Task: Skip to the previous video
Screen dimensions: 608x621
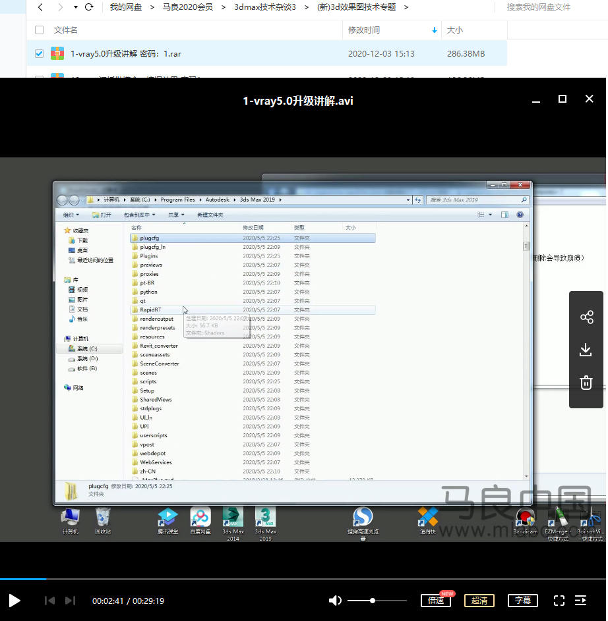Action: pyautogui.click(x=49, y=601)
